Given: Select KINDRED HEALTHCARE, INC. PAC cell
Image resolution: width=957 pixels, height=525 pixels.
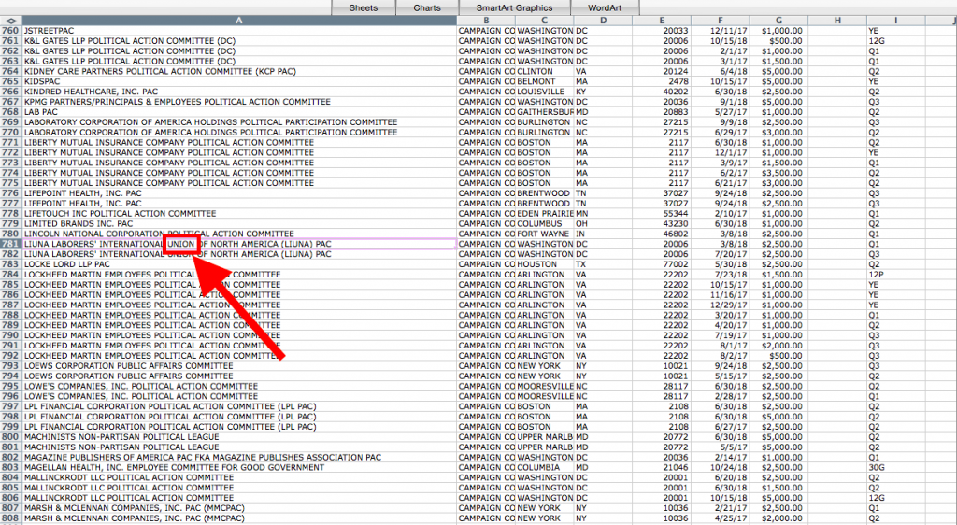Looking at the screenshot, I should [x=239, y=92].
